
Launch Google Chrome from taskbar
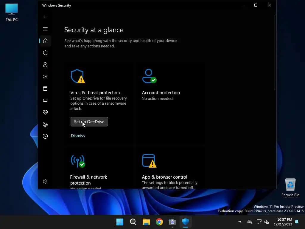pyautogui.click(x=159, y=222)
